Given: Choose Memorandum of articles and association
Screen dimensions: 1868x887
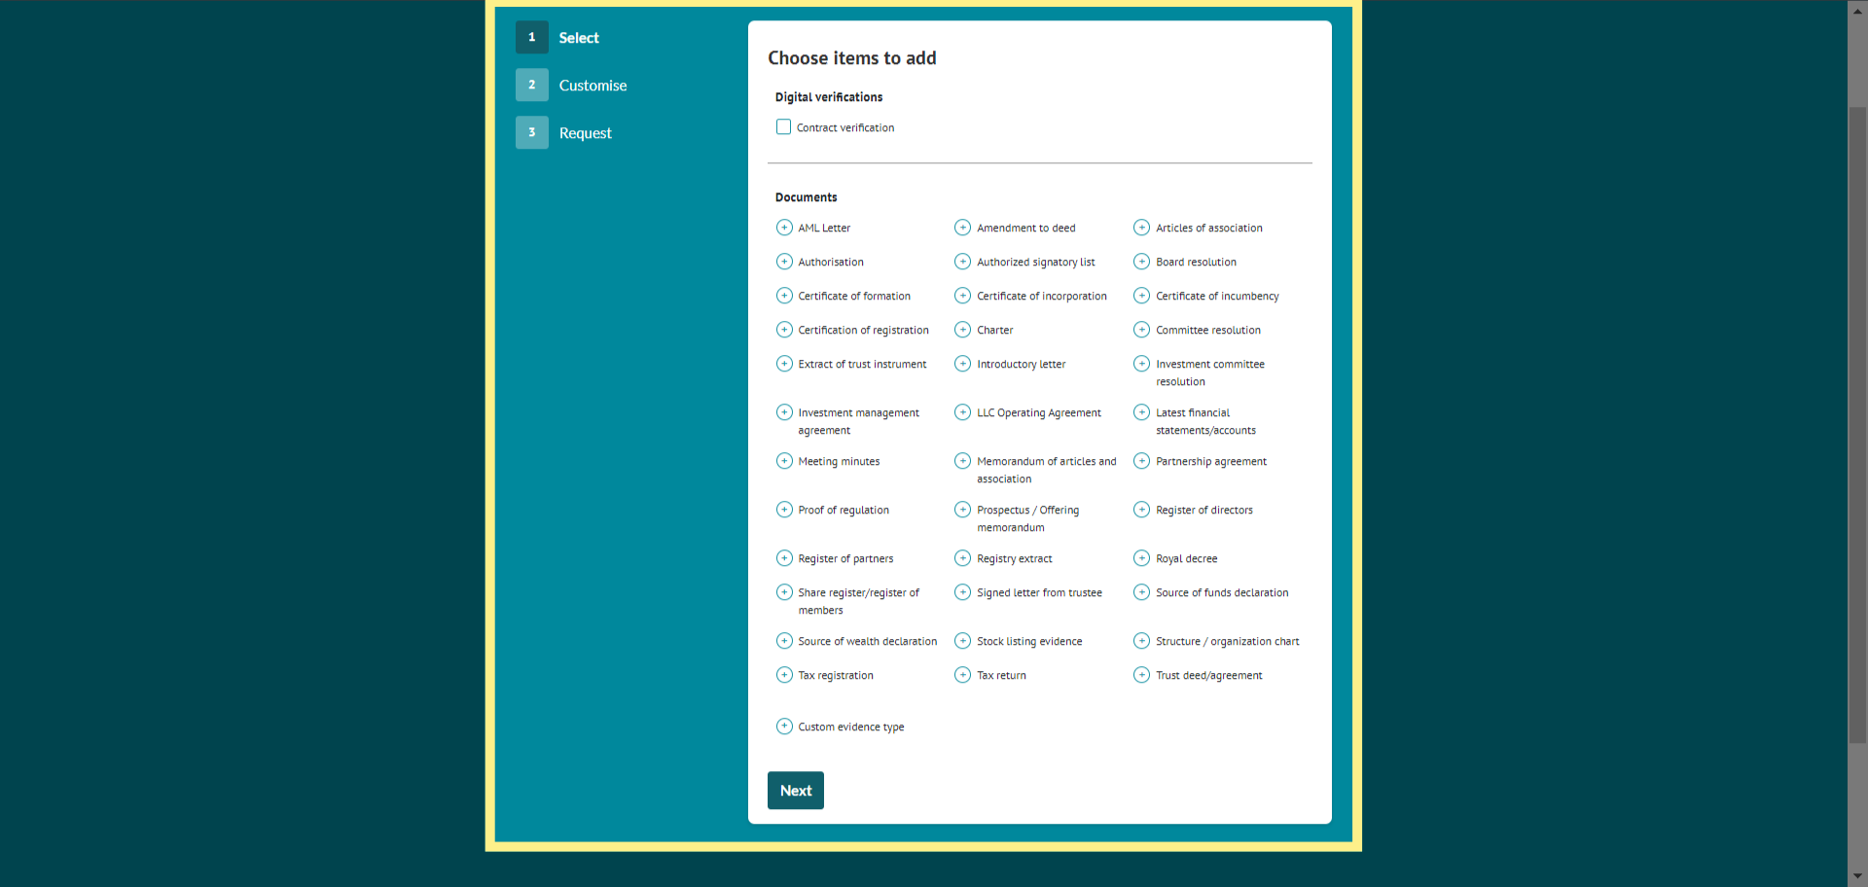Looking at the screenshot, I should [1047, 471].
